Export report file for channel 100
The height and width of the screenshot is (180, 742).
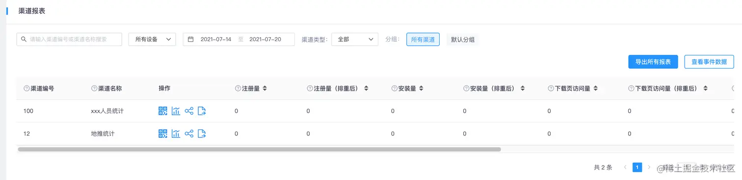tap(202, 111)
